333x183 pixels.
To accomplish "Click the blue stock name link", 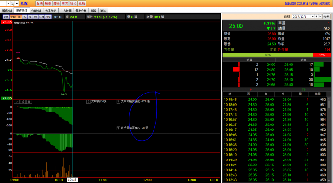I will 24,3.
